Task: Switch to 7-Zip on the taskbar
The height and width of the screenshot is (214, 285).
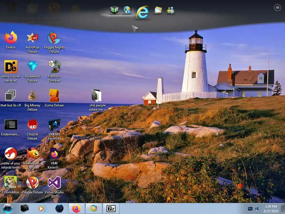Action: (x=111, y=208)
